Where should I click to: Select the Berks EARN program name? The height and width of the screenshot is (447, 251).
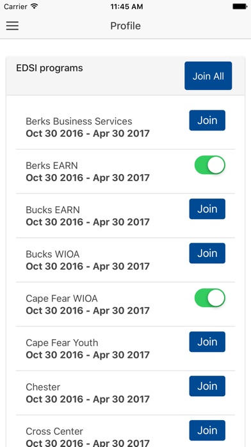pos(52,166)
